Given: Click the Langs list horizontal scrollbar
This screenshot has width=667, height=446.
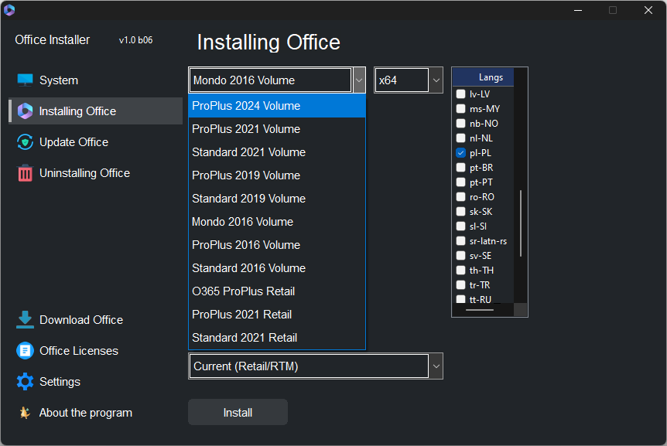Looking at the screenshot, I should click(480, 310).
